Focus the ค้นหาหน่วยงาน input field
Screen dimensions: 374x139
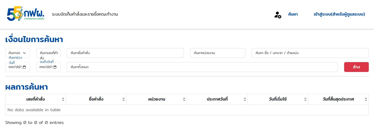coord(218,53)
